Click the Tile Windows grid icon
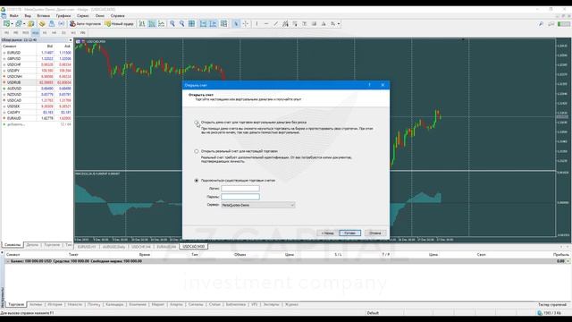This screenshot has width=572, height=322. pyautogui.click(x=191, y=24)
